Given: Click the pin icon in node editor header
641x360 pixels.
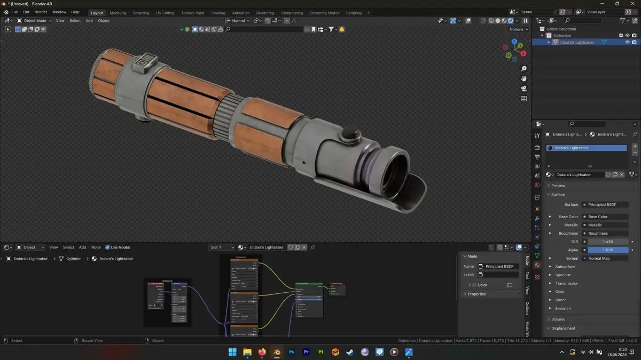Looking at the screenshot, I should [312, 247].
